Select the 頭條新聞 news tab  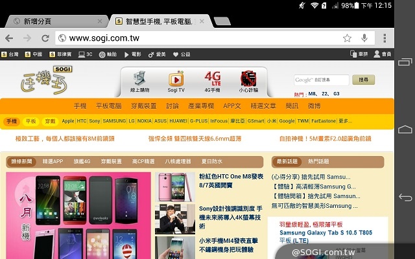click(x=21, y=162)
